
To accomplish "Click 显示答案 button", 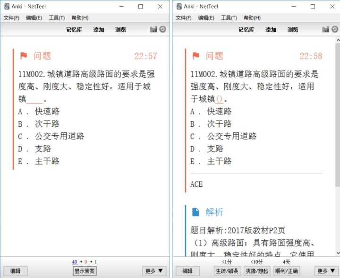I will (x=85, y=271).
